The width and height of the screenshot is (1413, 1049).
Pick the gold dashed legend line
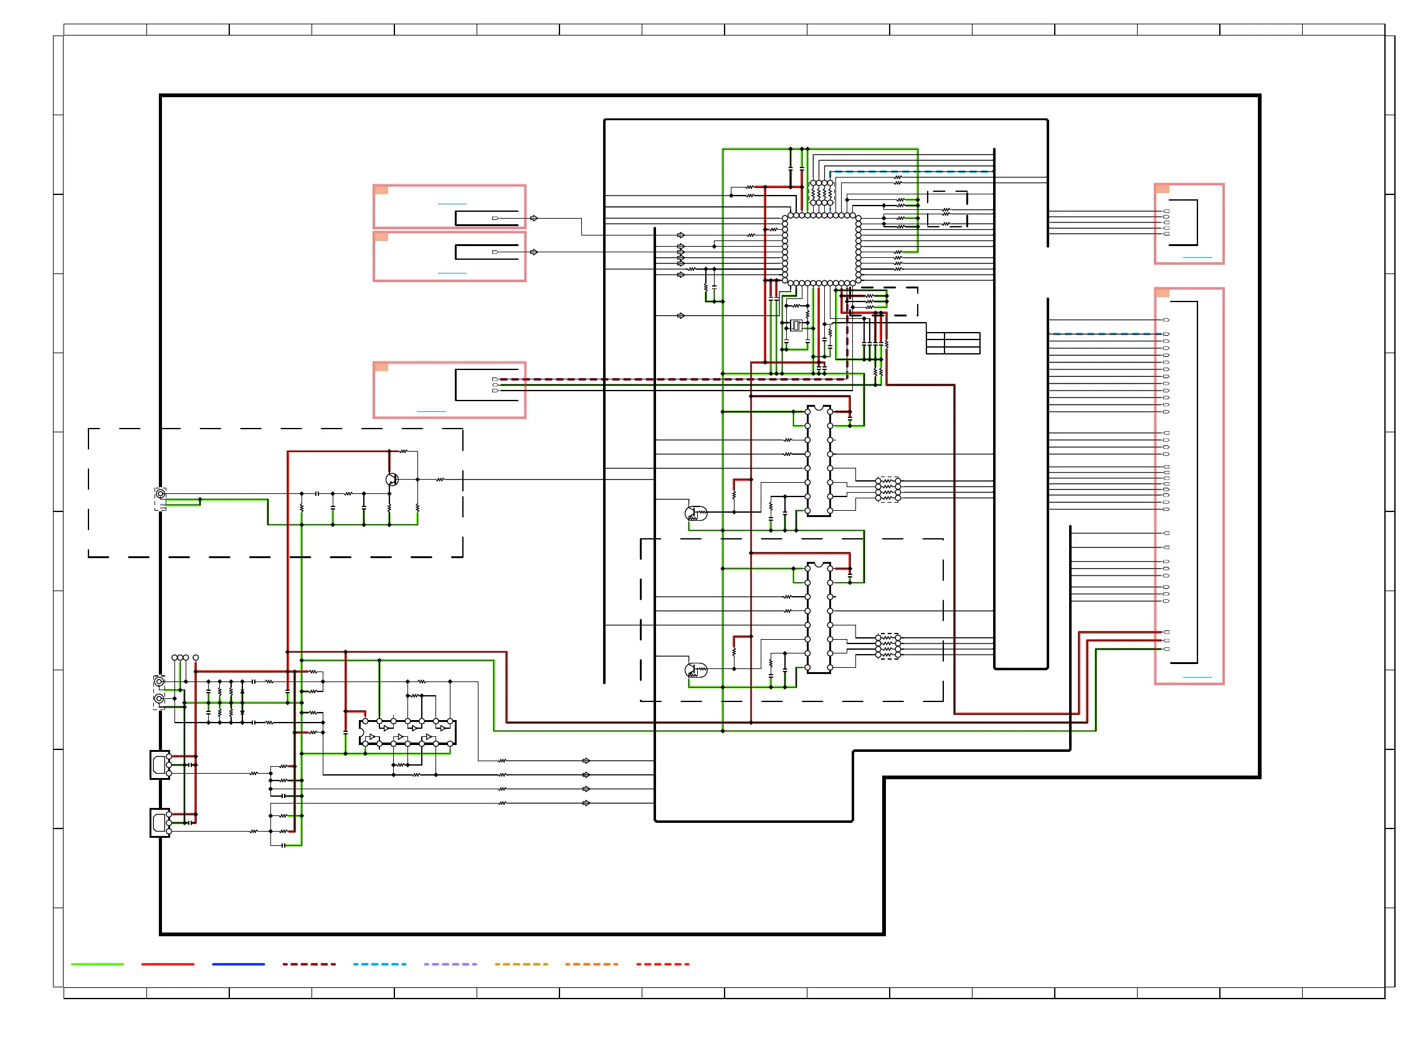click(x=521, y=964)
